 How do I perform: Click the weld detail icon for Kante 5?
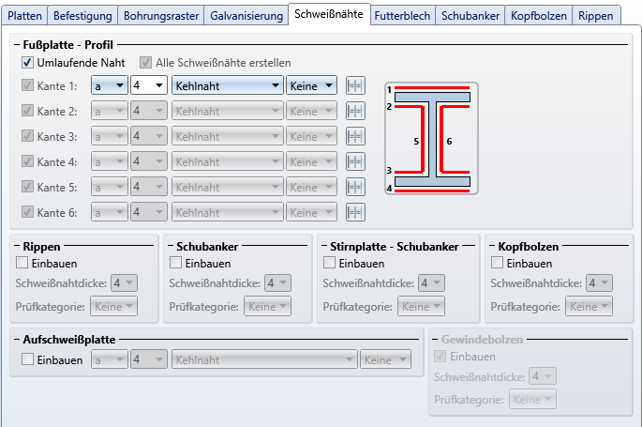click(354, 187)
